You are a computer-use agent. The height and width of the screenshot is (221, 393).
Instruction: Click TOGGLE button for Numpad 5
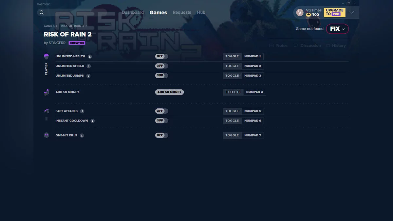[232, 111]
